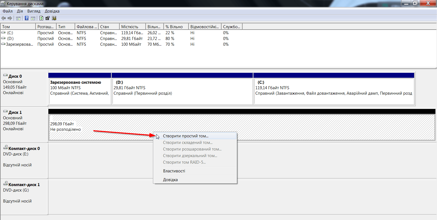Image resolution: width=437 pixels, height=220 pixels.
Task: Choose Довідка in the context menu
Action: point(195,180)
